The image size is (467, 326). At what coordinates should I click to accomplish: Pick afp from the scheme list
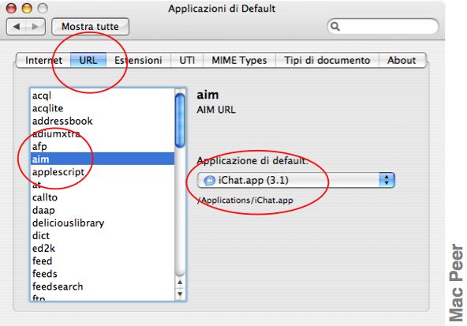(103, 146)
